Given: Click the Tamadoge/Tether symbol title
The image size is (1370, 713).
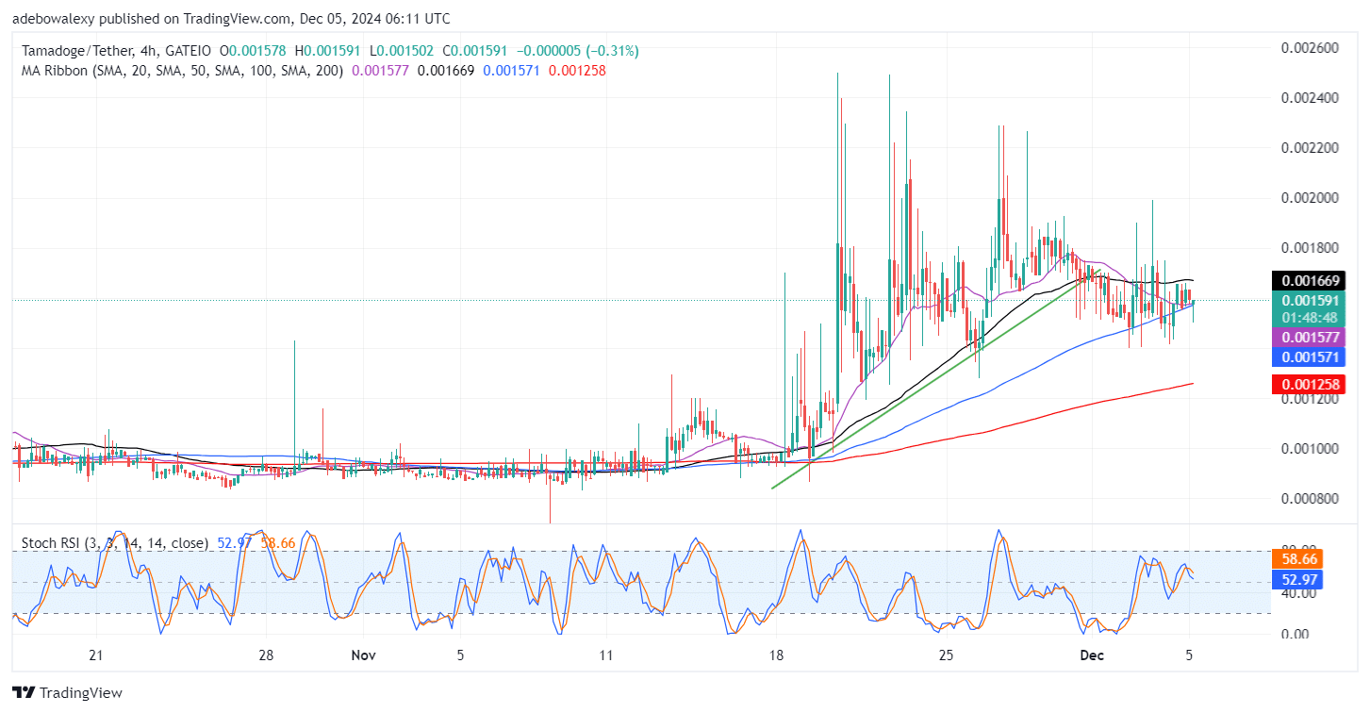Looking at the screenshot, I should [x=79, y=50].
